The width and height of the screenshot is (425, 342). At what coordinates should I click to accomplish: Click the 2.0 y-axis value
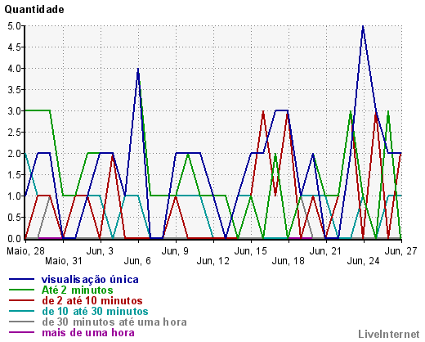point(14,154)
